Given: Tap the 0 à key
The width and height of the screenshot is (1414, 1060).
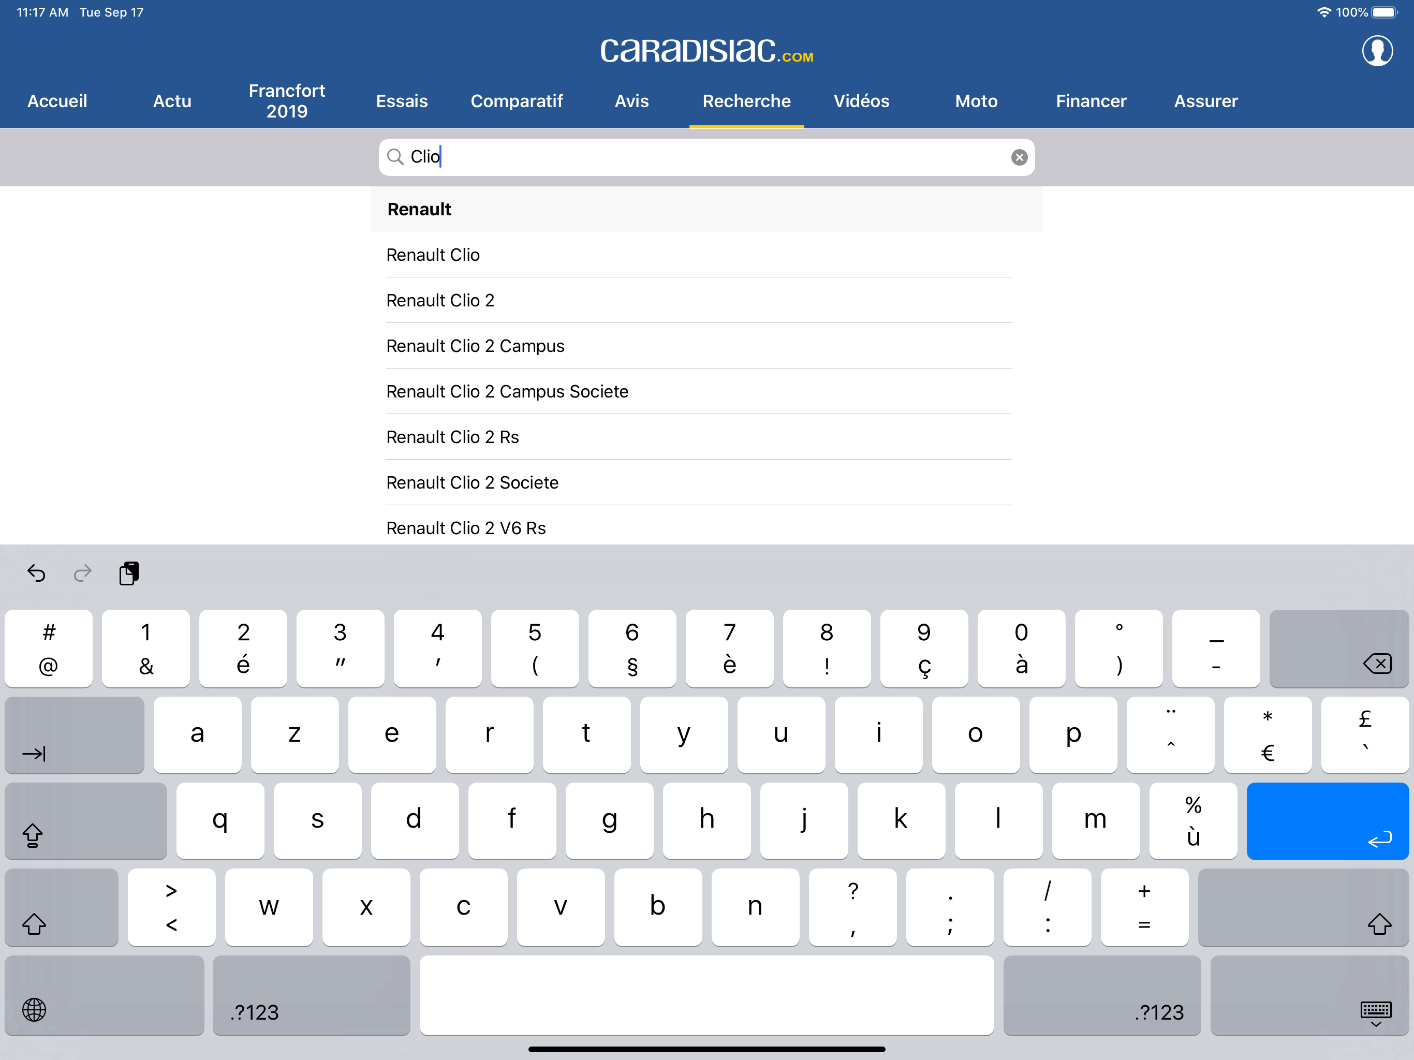Looking at the screenshot, I should [x=1022, y=649].
